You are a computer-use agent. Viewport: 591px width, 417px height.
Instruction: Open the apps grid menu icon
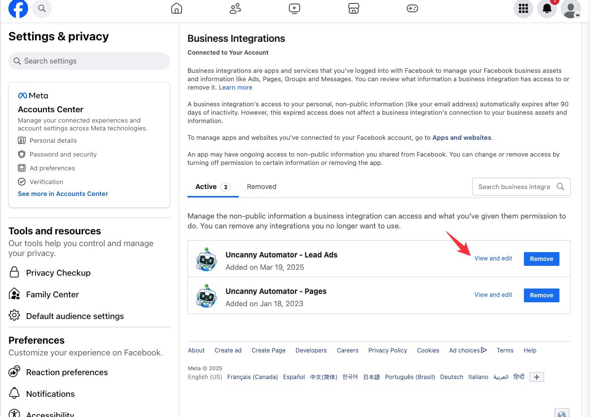click(x=523, y=8)
